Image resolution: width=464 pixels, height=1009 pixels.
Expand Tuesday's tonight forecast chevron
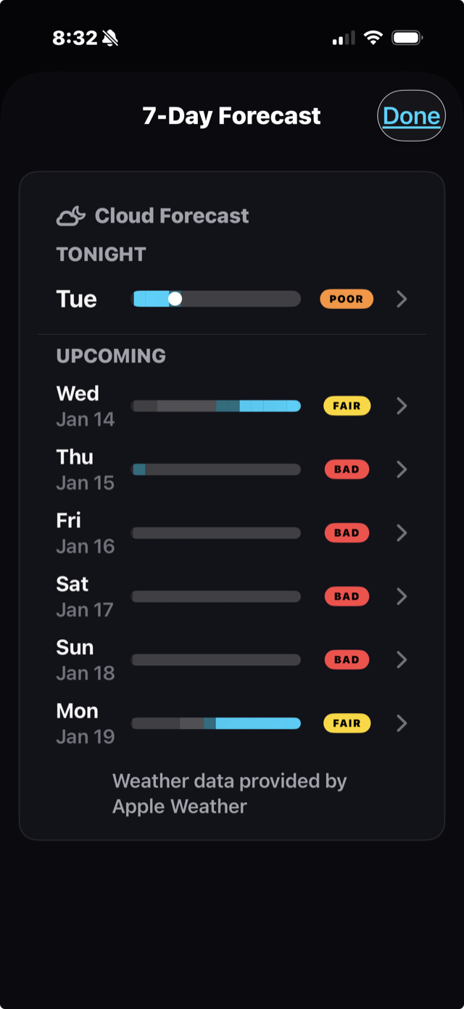[x=402, y=299]
